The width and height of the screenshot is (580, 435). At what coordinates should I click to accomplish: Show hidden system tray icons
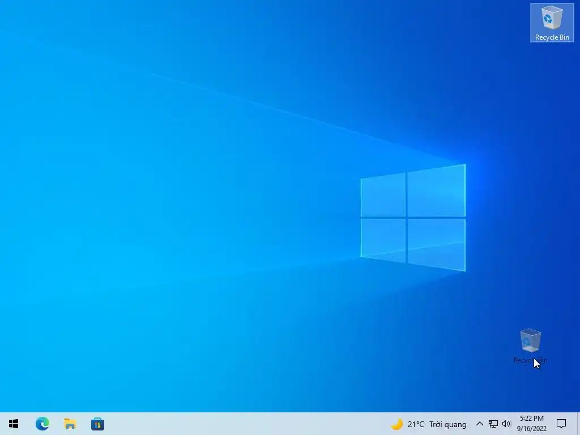point(479,424)
